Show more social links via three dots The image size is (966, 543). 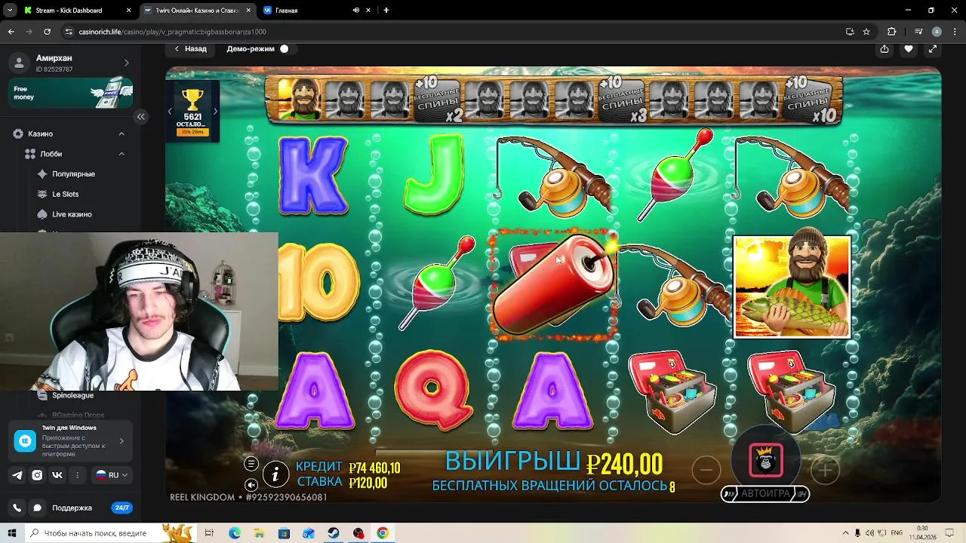pyautogui.click(x=77, y=475)
